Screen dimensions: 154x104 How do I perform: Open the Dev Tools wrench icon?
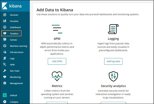click(5, 71)
